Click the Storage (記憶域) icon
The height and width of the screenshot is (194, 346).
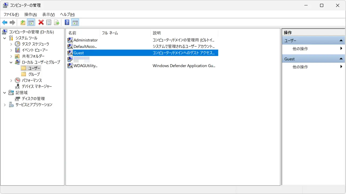pyautogui.click(x=11, y=92)
